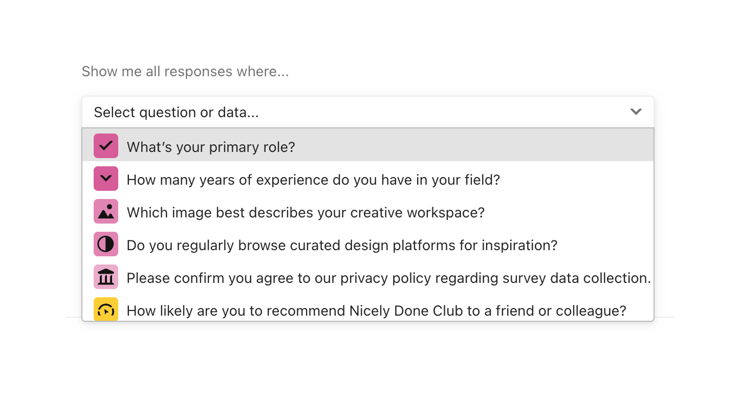Click the checkmark multiple-choice question icon
The height and width of the screenshot is (397, 740).
tap(106, 146)
